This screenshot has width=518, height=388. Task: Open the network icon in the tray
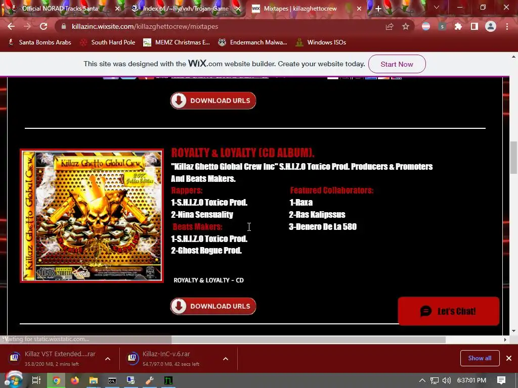(x=435, y=380)
